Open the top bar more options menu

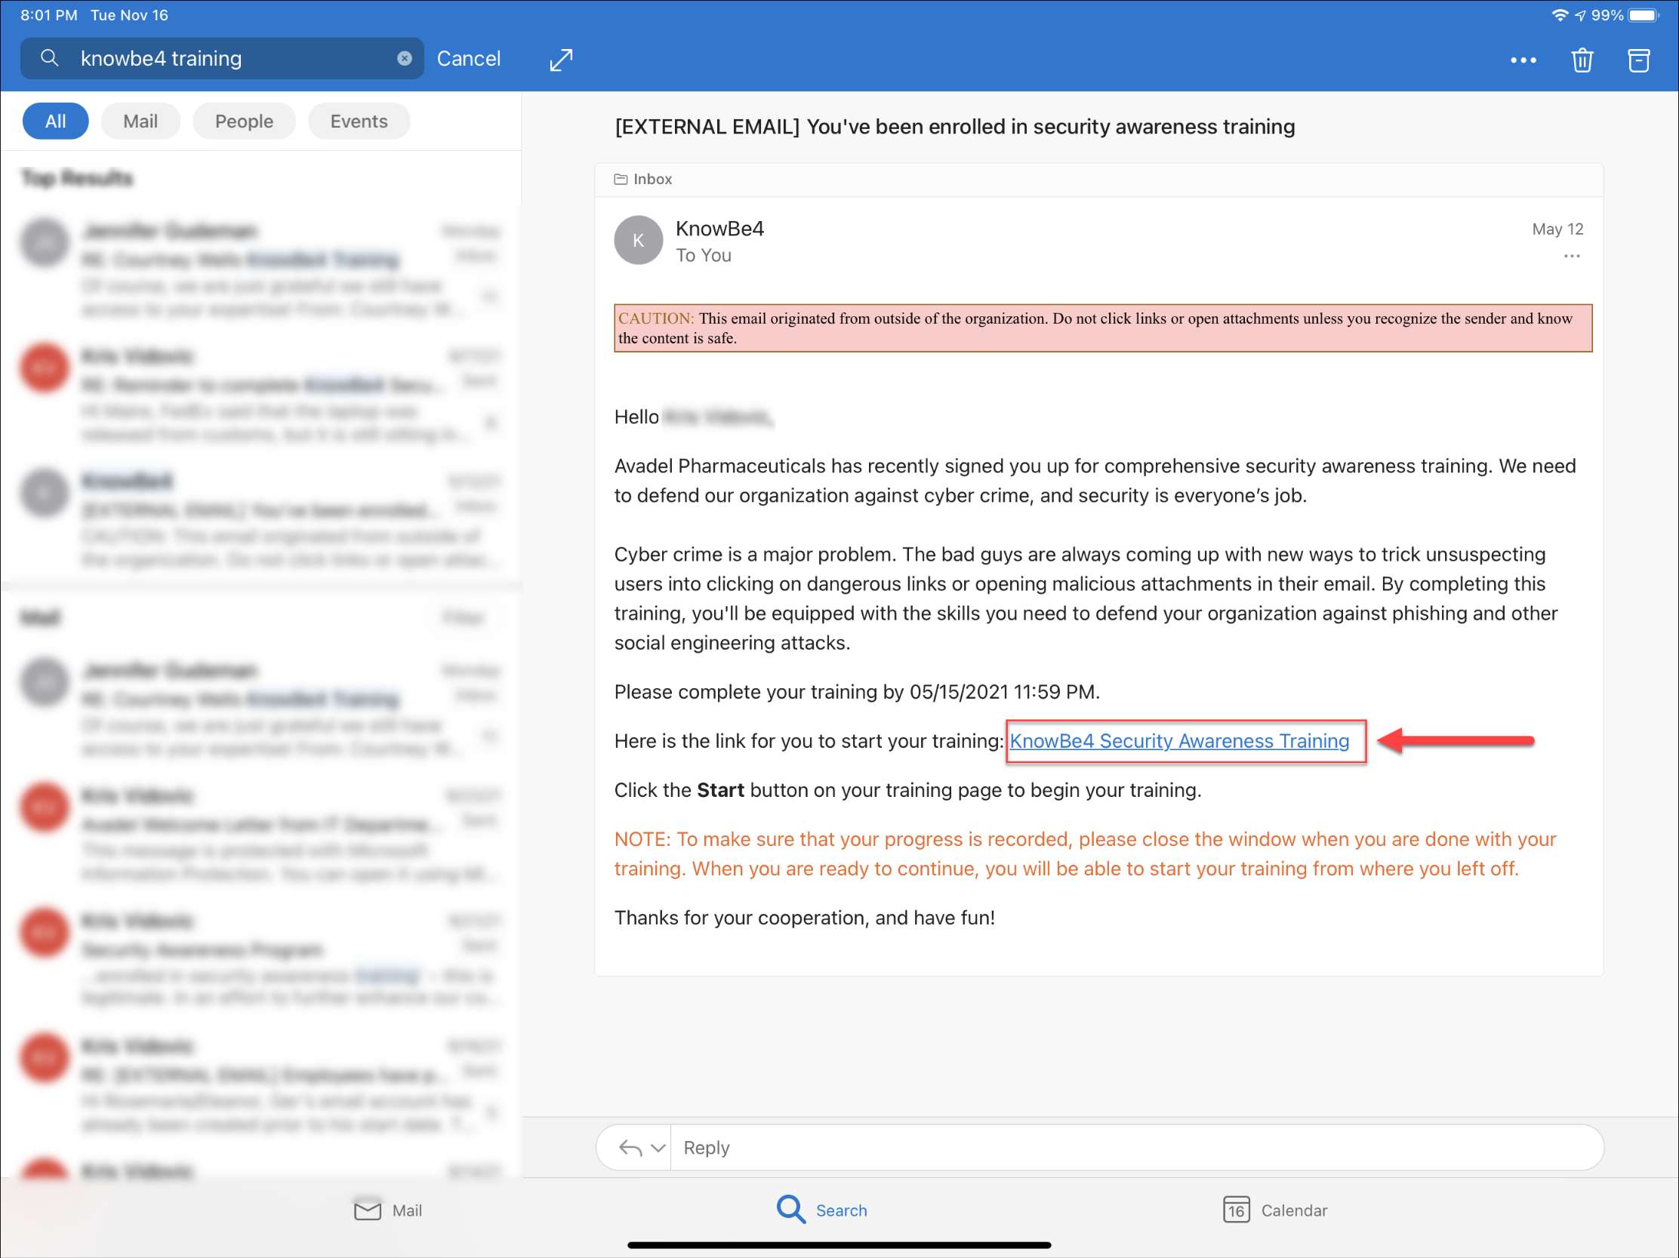[1523, 60]
